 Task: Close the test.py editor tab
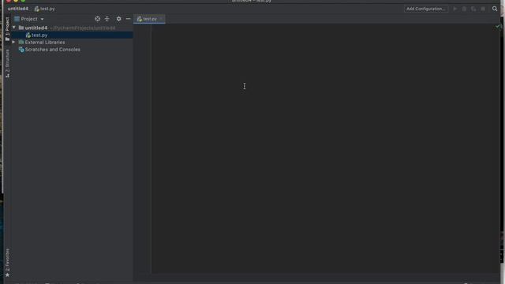coord(161,19)
